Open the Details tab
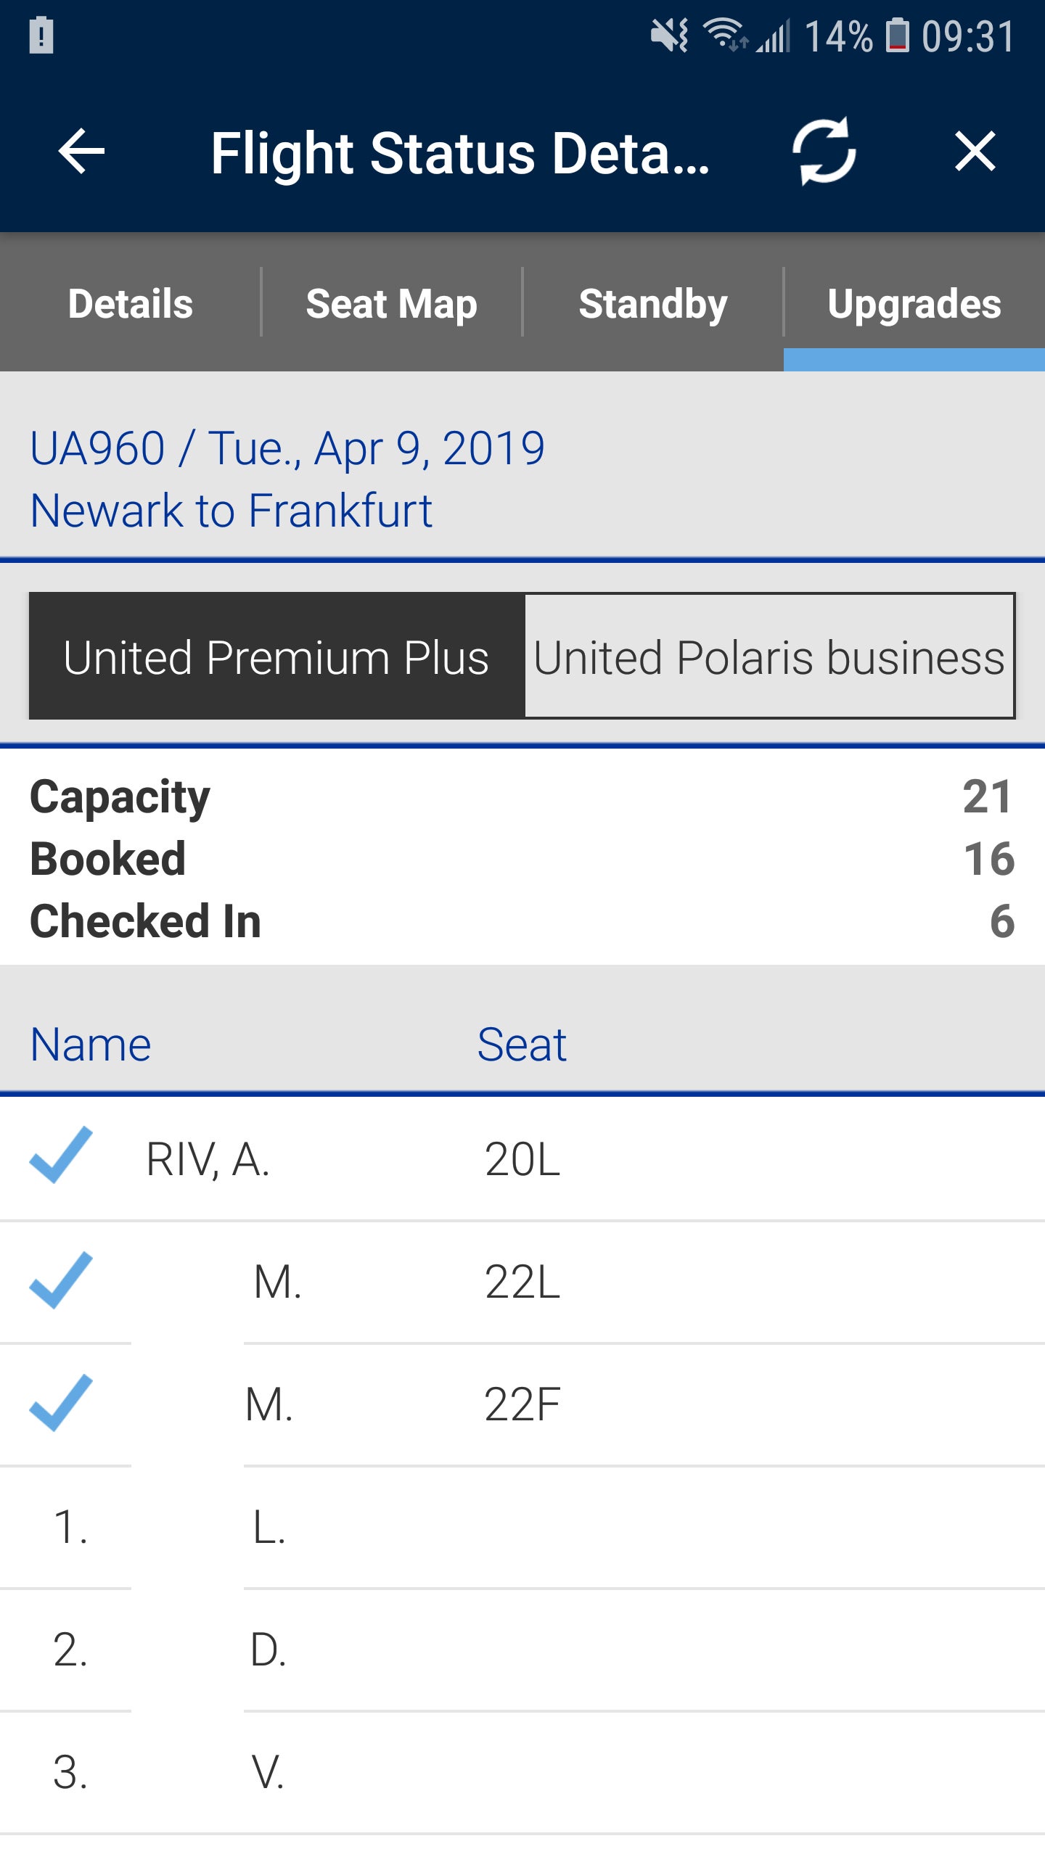The height and width of the screenshot is (1857, 1045). (x=131, y=303)
